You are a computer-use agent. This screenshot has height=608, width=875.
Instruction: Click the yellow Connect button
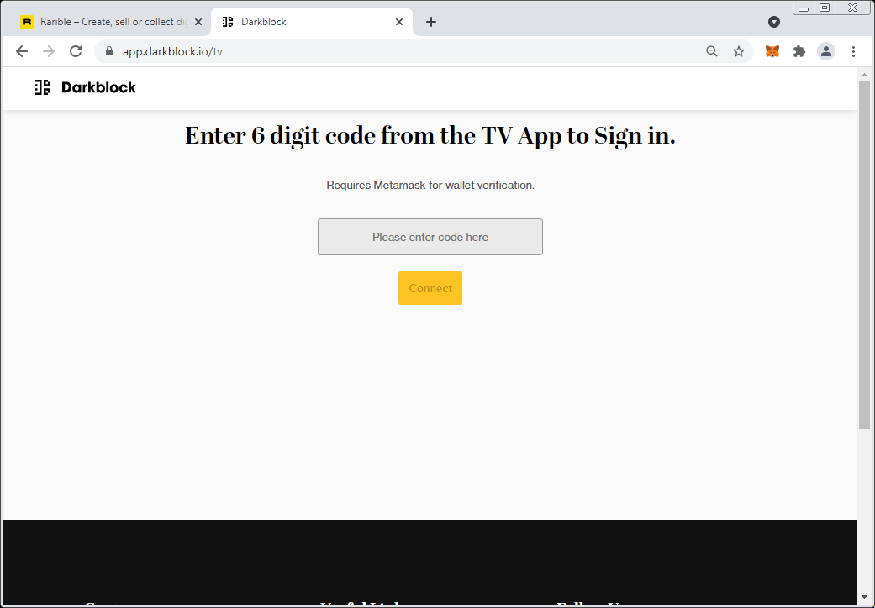430,288
